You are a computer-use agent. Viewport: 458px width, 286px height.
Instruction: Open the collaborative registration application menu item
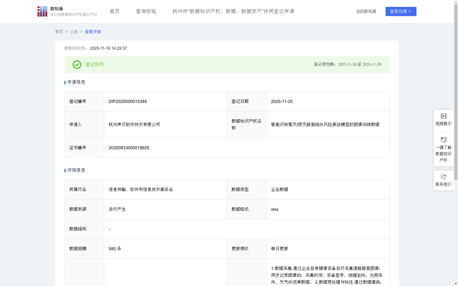click(x=233, y=11)
